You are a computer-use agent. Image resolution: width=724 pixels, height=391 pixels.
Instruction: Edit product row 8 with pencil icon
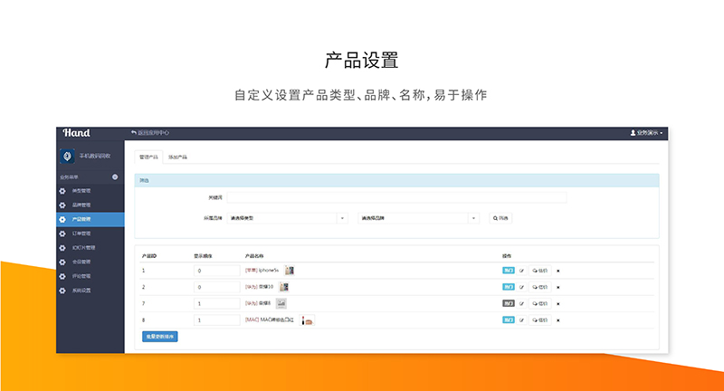(522, 319)
